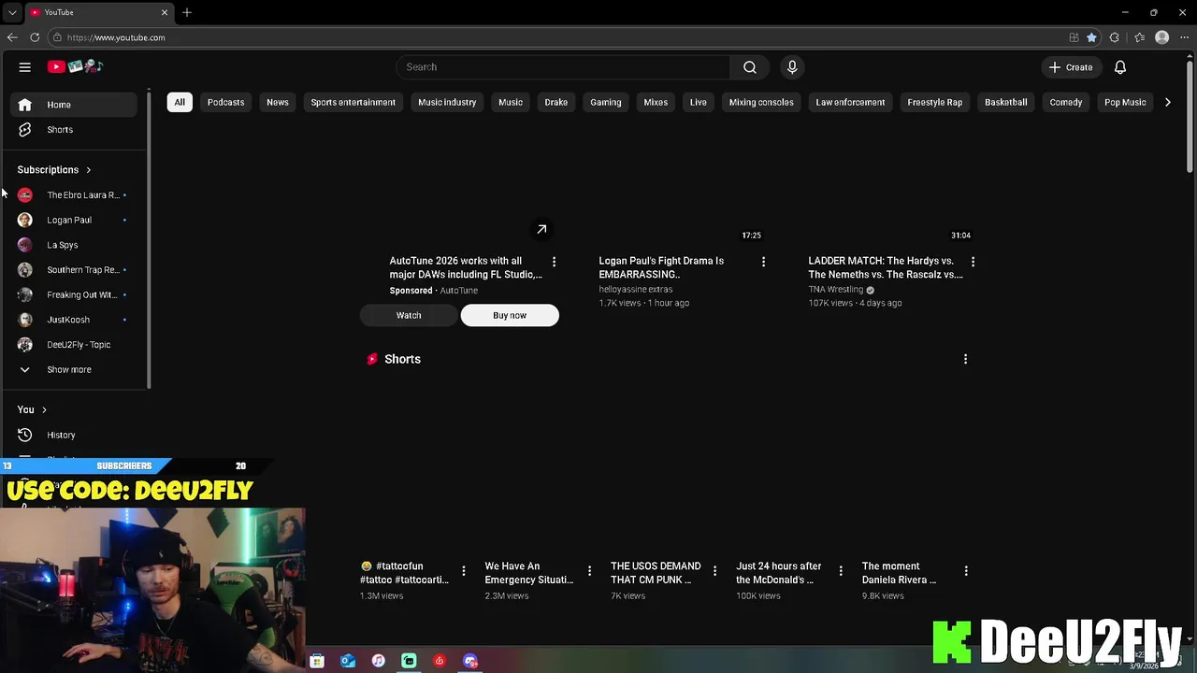1197x673 pixels.
Task: Open the TNA Wrestling channel link
Action: click(835, 290)
